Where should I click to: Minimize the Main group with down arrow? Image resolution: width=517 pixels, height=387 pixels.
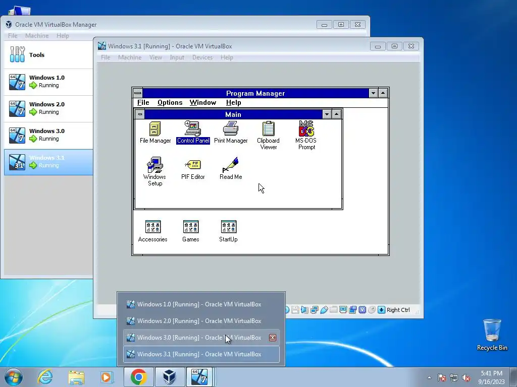tap(327, 114)
